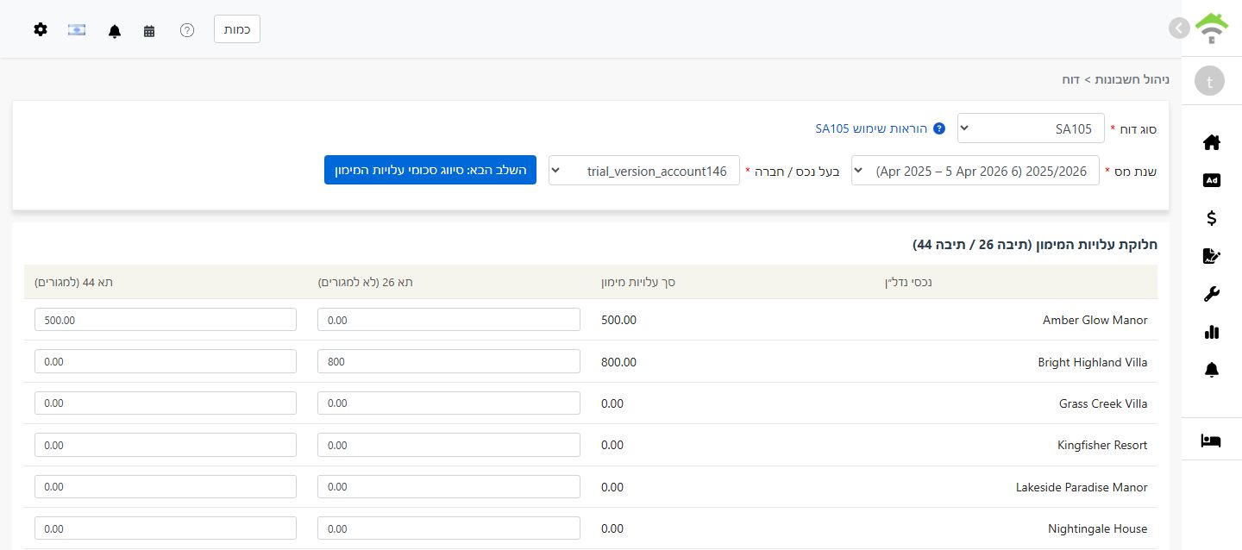Image resolution: width=1242 pixels, height=550 pixels.
Task: Click property name Kingfisher Resort
Action: [x=1102, y=445]
